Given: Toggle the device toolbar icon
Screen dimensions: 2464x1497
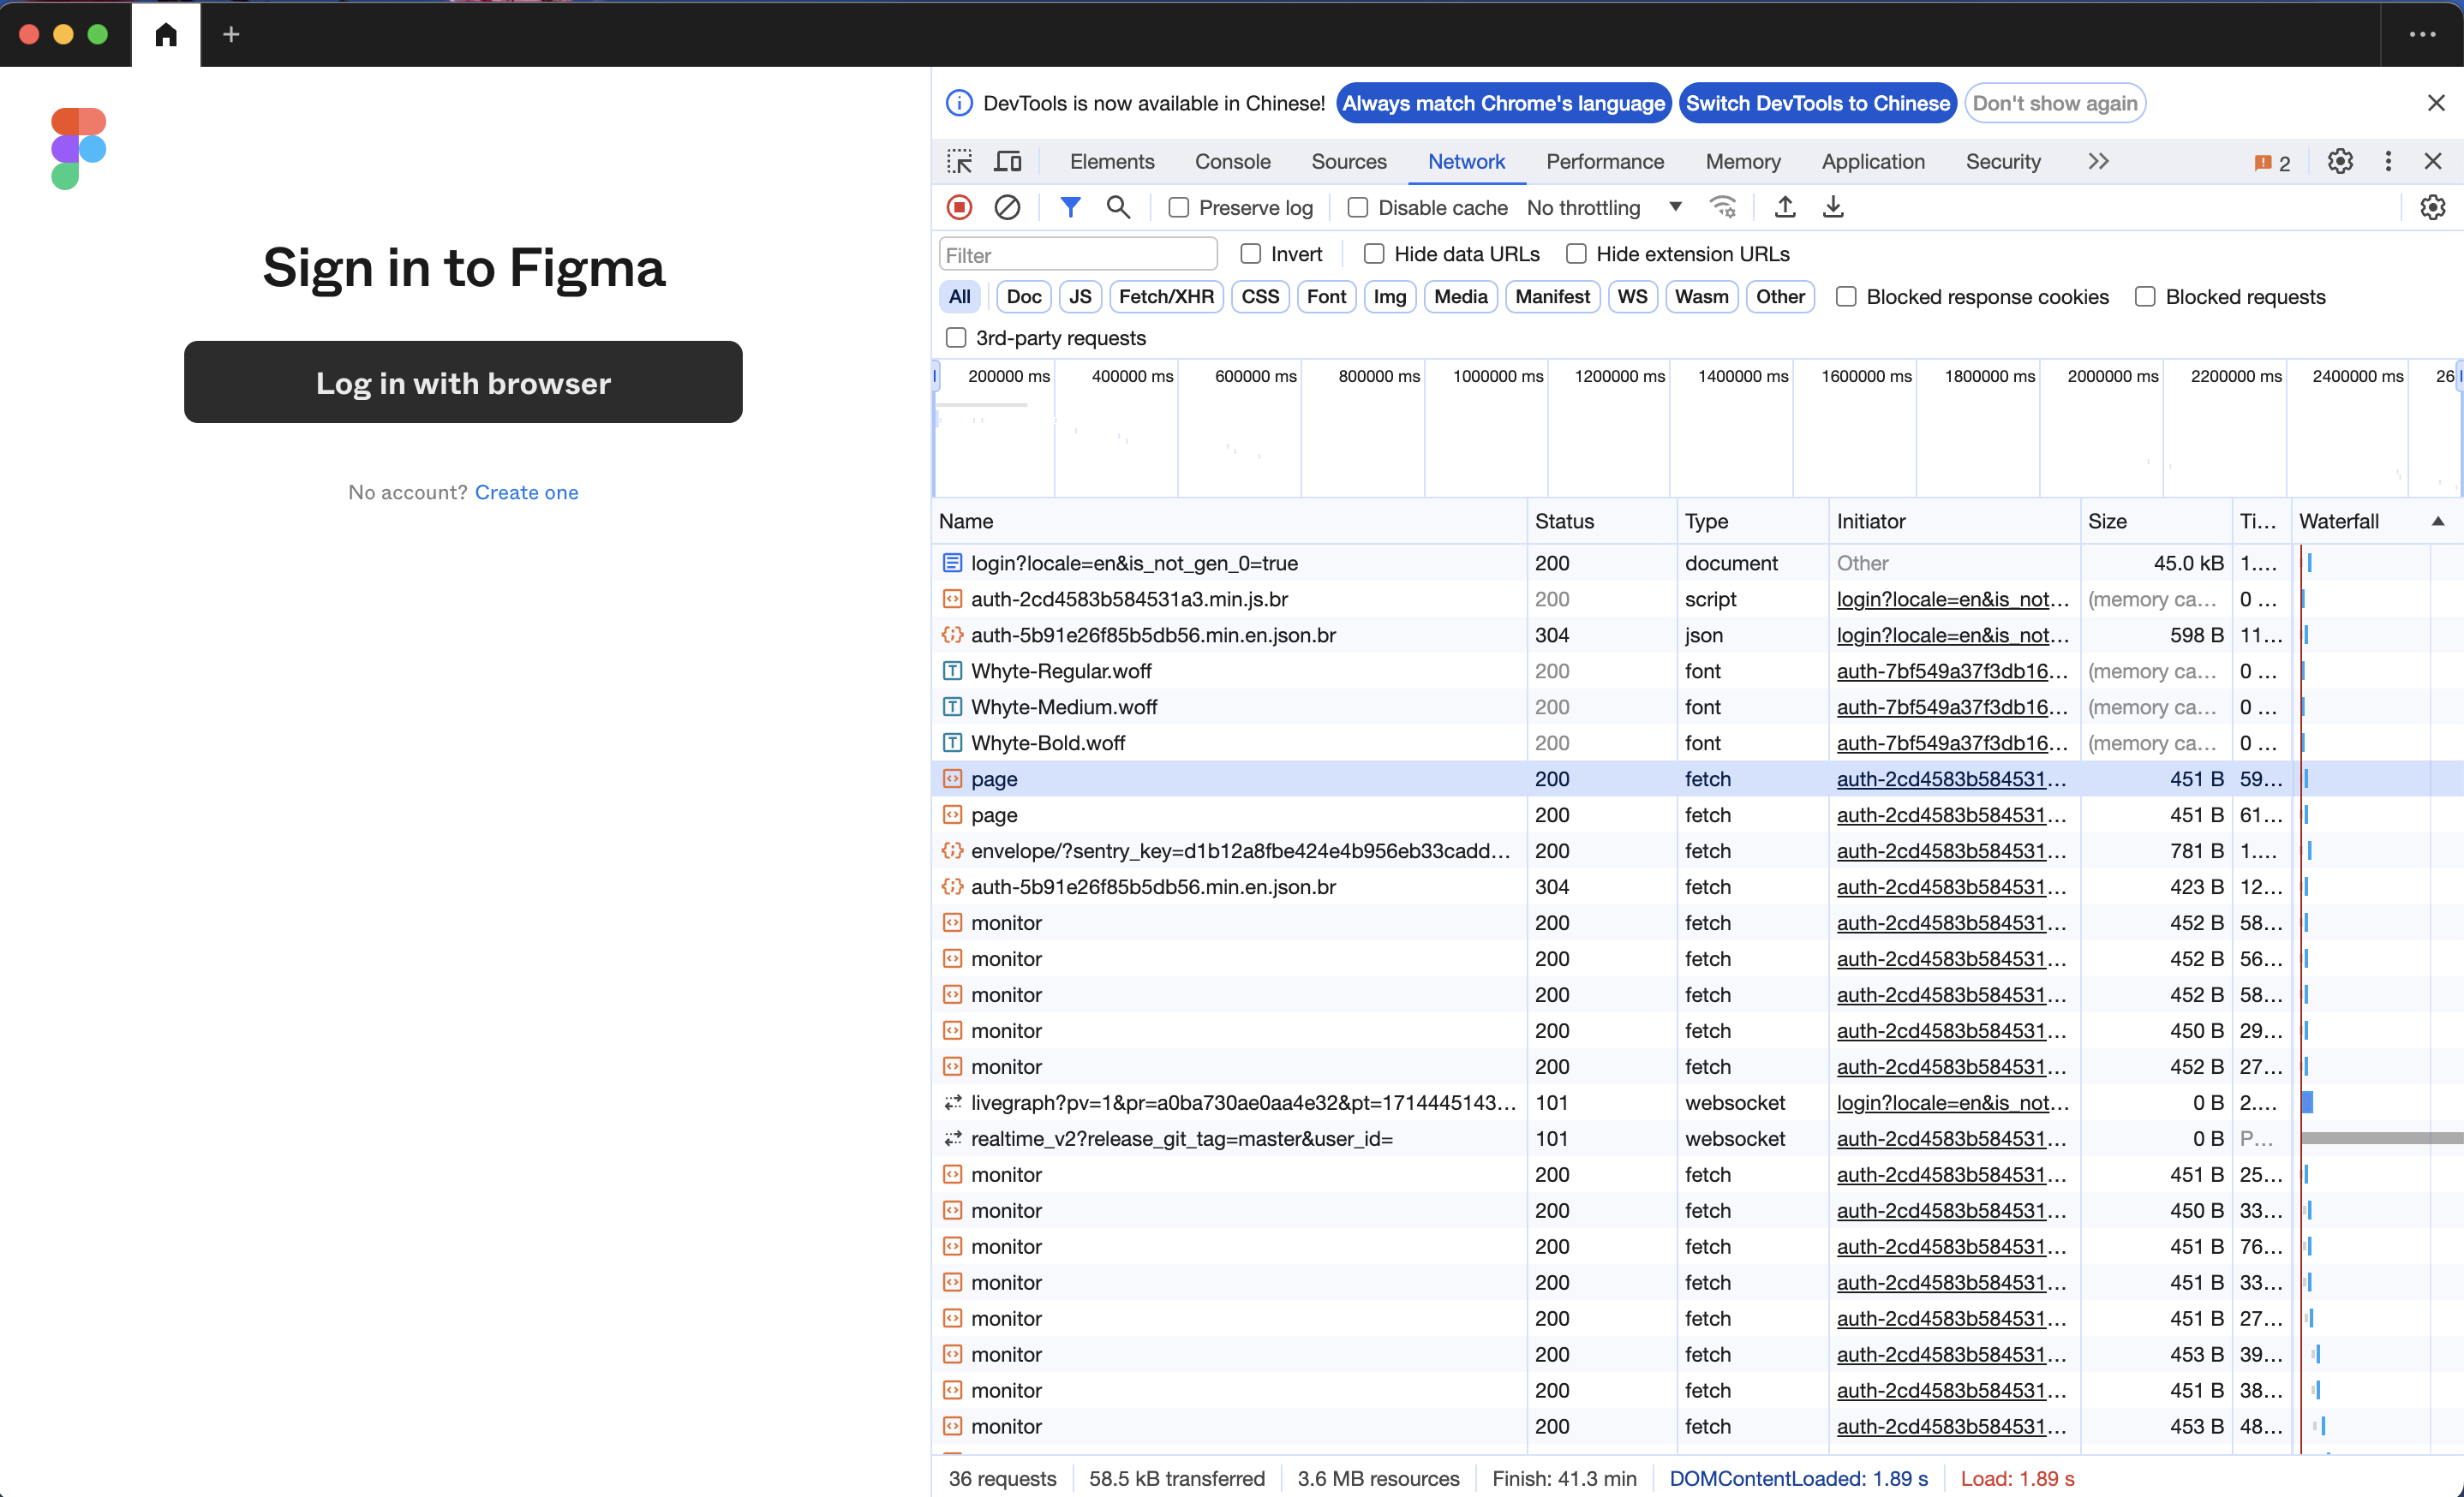Looking at the screenshot, I should [x=1008, y=162].
